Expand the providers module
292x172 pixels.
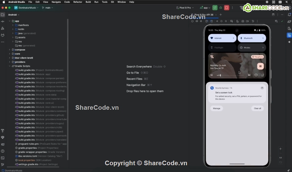click(x=10, y=62)
